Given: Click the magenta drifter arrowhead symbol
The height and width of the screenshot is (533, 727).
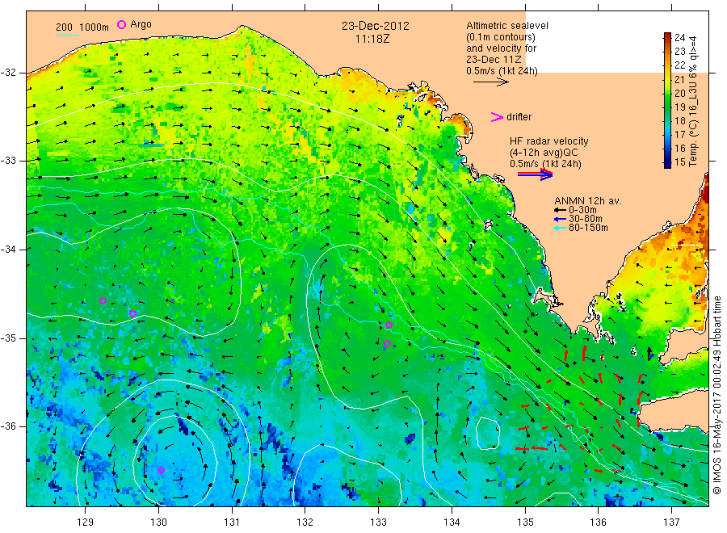Looking at the screenshot, I should pos(497,117).
